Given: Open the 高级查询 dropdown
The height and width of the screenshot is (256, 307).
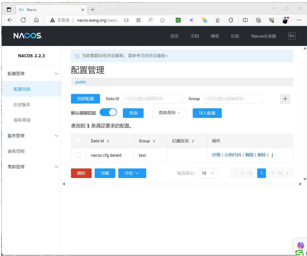Looking at the screenshot, I should tap(170, 113).
